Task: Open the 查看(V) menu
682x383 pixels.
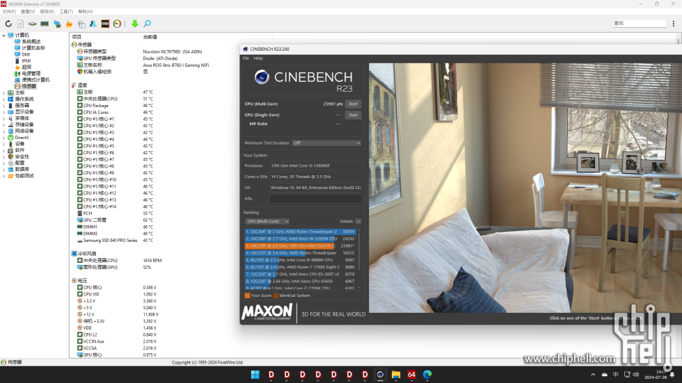Action: tap(28, 12)
